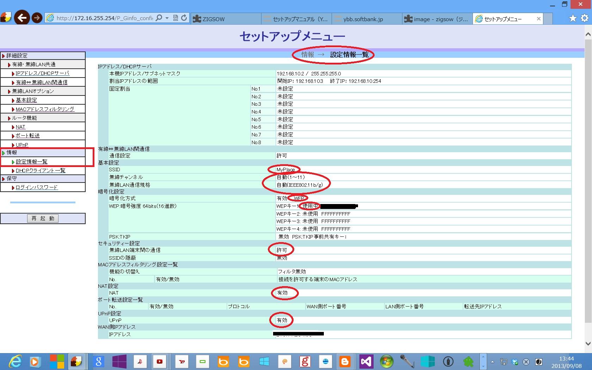Expand the 詳細設定 section in the sidebar

click(x=17, y=56)
